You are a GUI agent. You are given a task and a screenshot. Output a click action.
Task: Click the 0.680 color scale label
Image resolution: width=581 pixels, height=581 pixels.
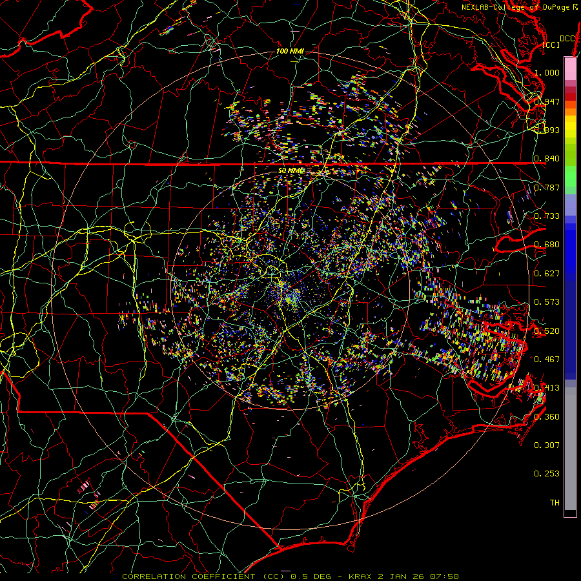pos(547,245)
